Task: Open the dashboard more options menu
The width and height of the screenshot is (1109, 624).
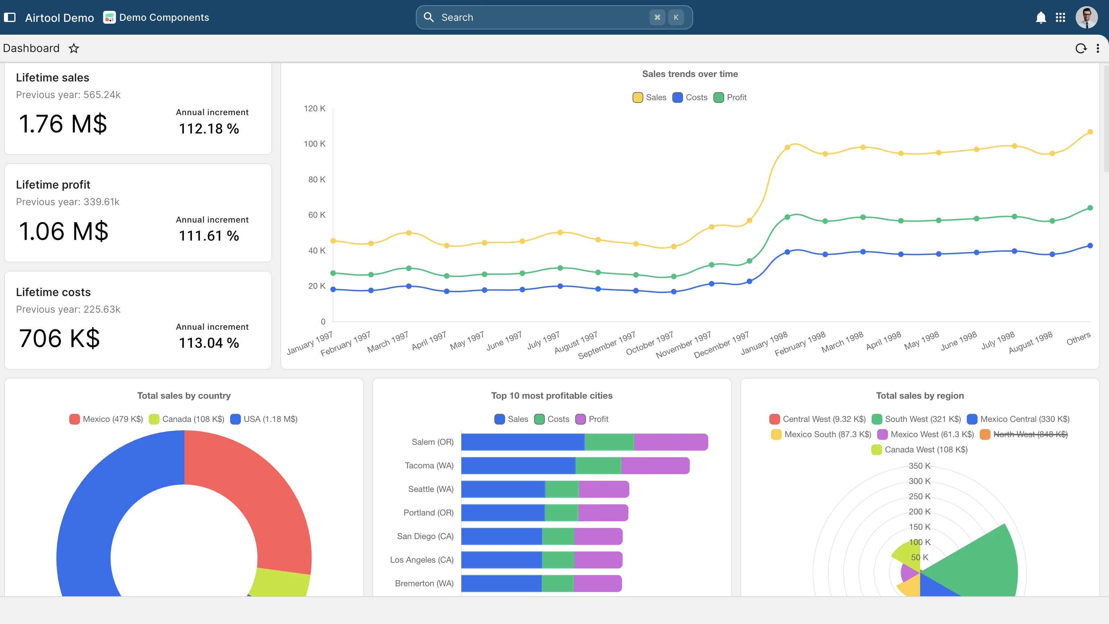Action: [1098, 48]
